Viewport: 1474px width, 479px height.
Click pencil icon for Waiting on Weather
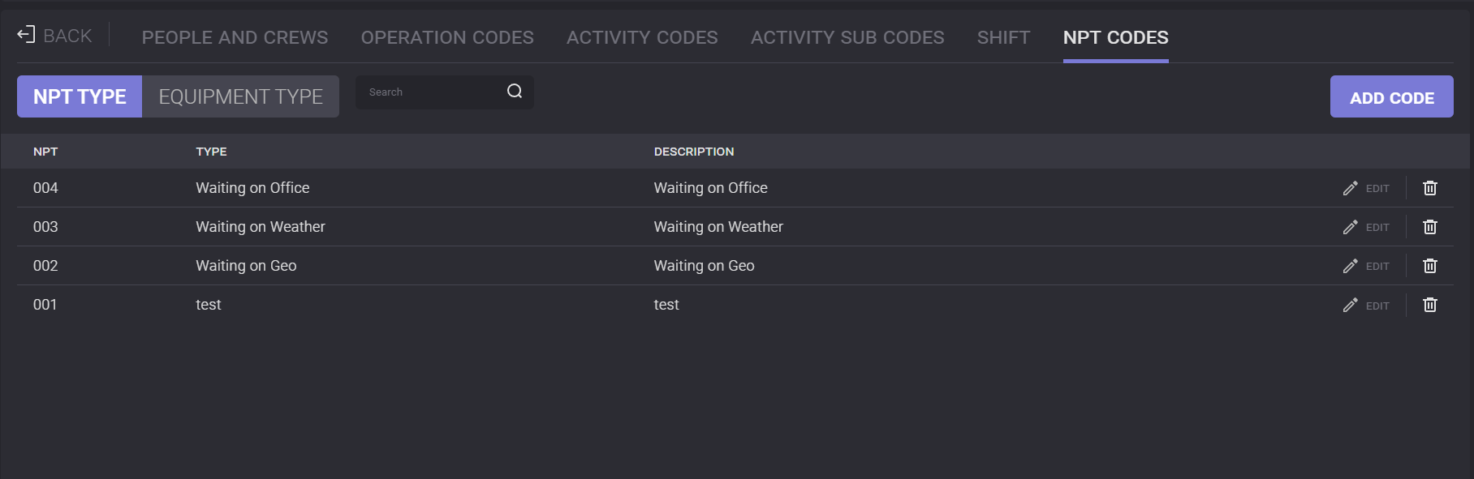(x=1350, y=227)
